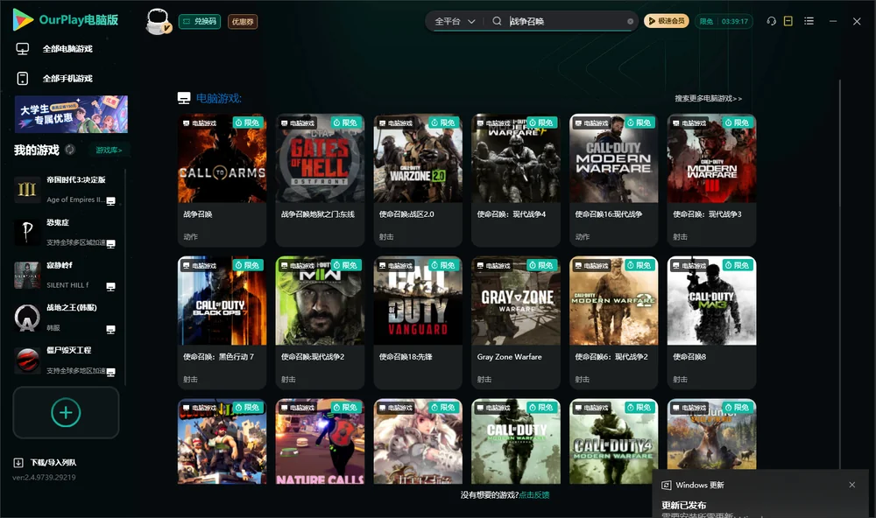
Task: Click the 兑换码 redeem code button
Action: 200,21
